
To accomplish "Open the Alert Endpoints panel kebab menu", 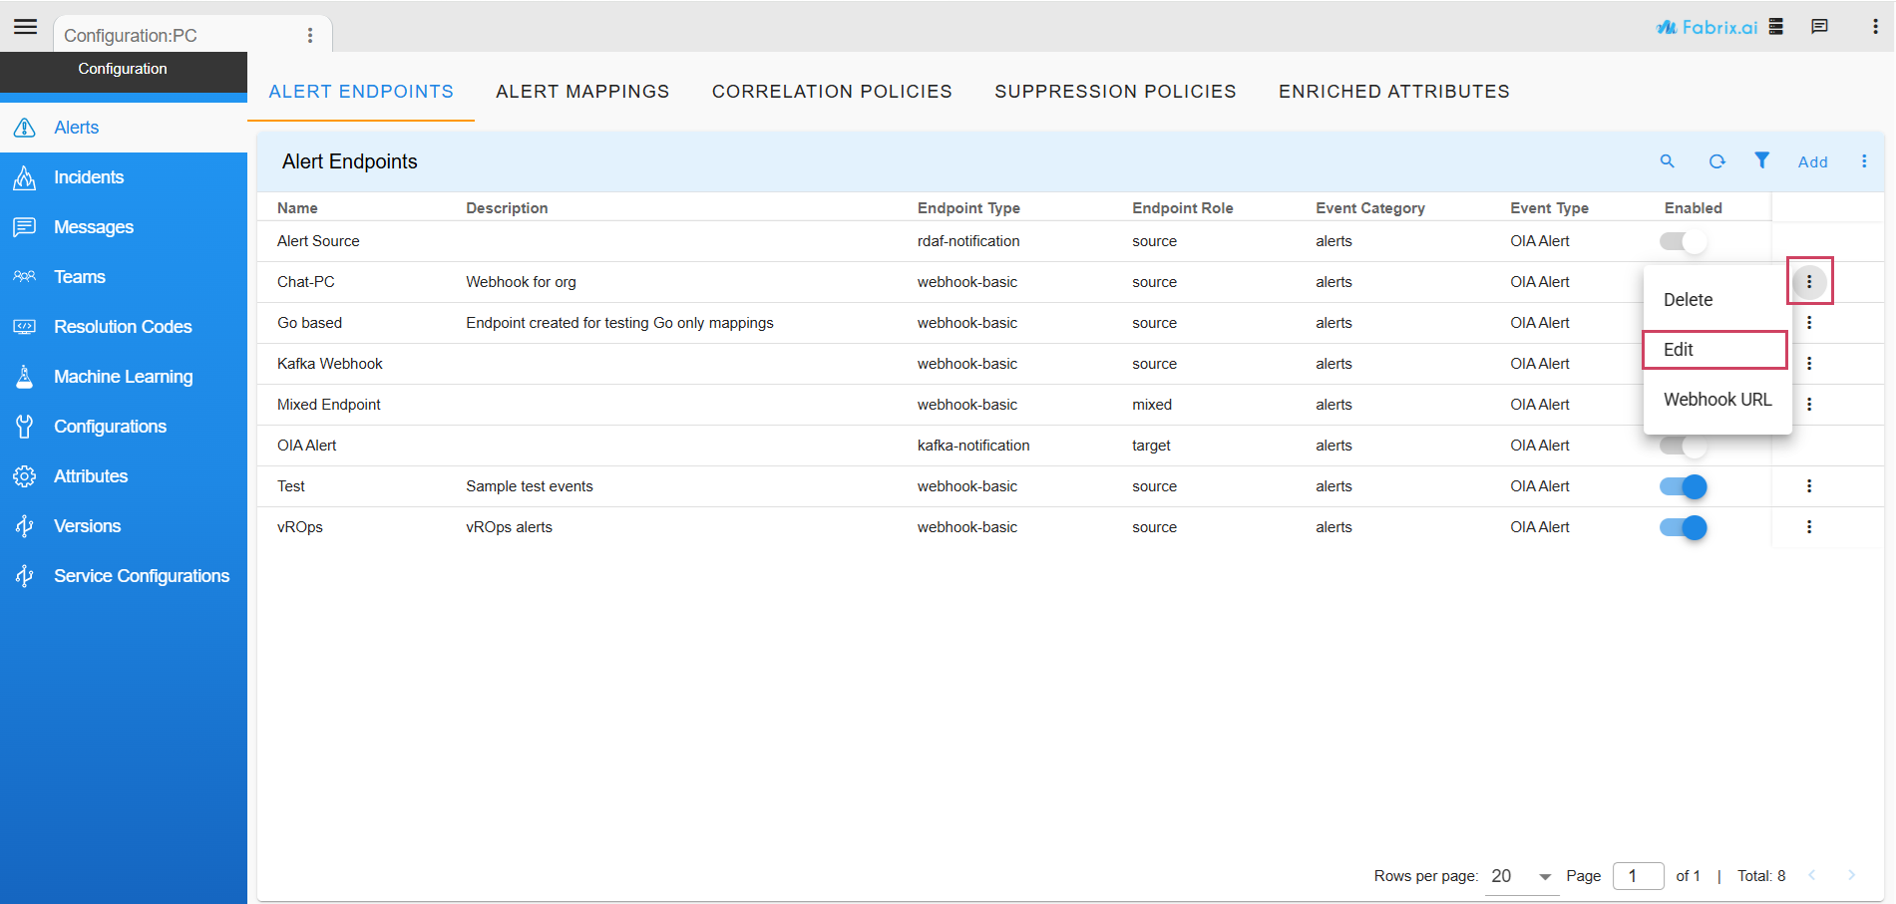I will [1864, 161].
